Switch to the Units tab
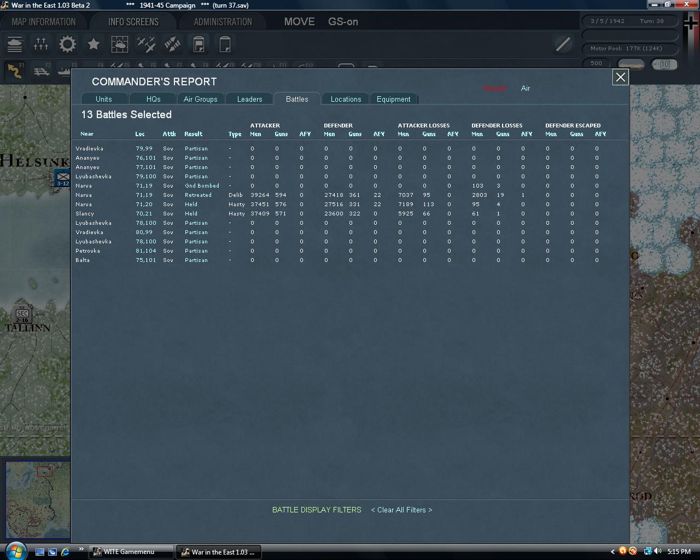The image size is (700, 560). tap(104, 99)
